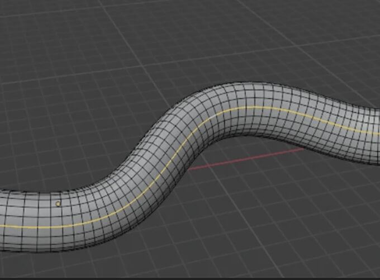Click the yellow edge loop at the left end
Image resolution: width=380 pixels, height=280 pixels.
pos(17,226)
